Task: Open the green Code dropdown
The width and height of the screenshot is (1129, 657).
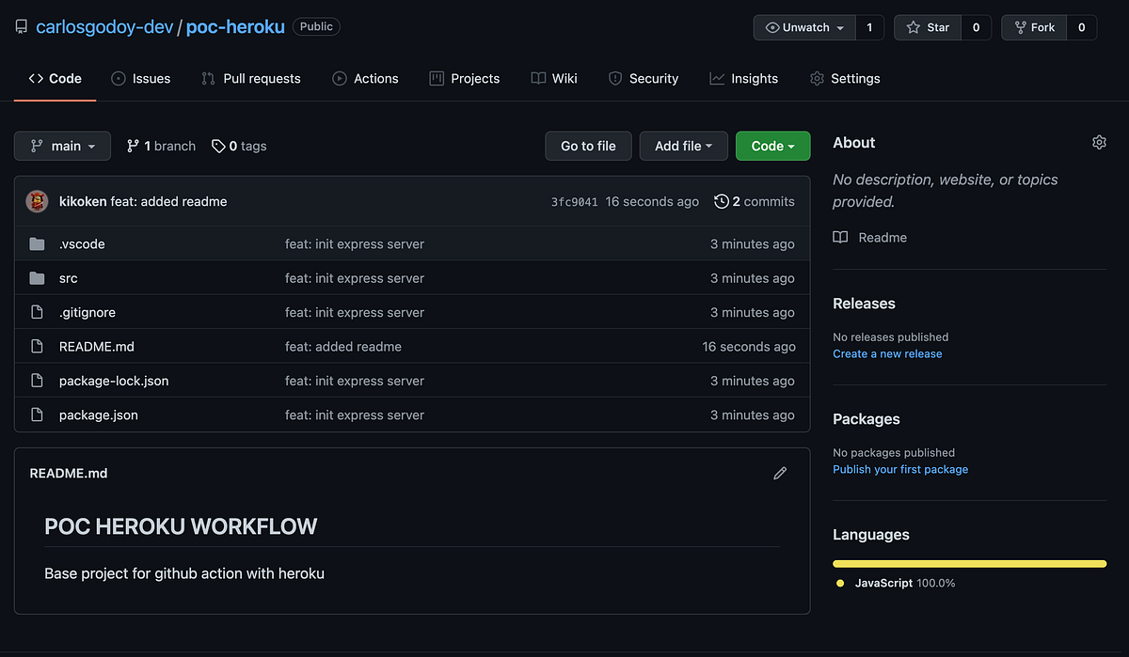Action: click(x=772, y=146)
